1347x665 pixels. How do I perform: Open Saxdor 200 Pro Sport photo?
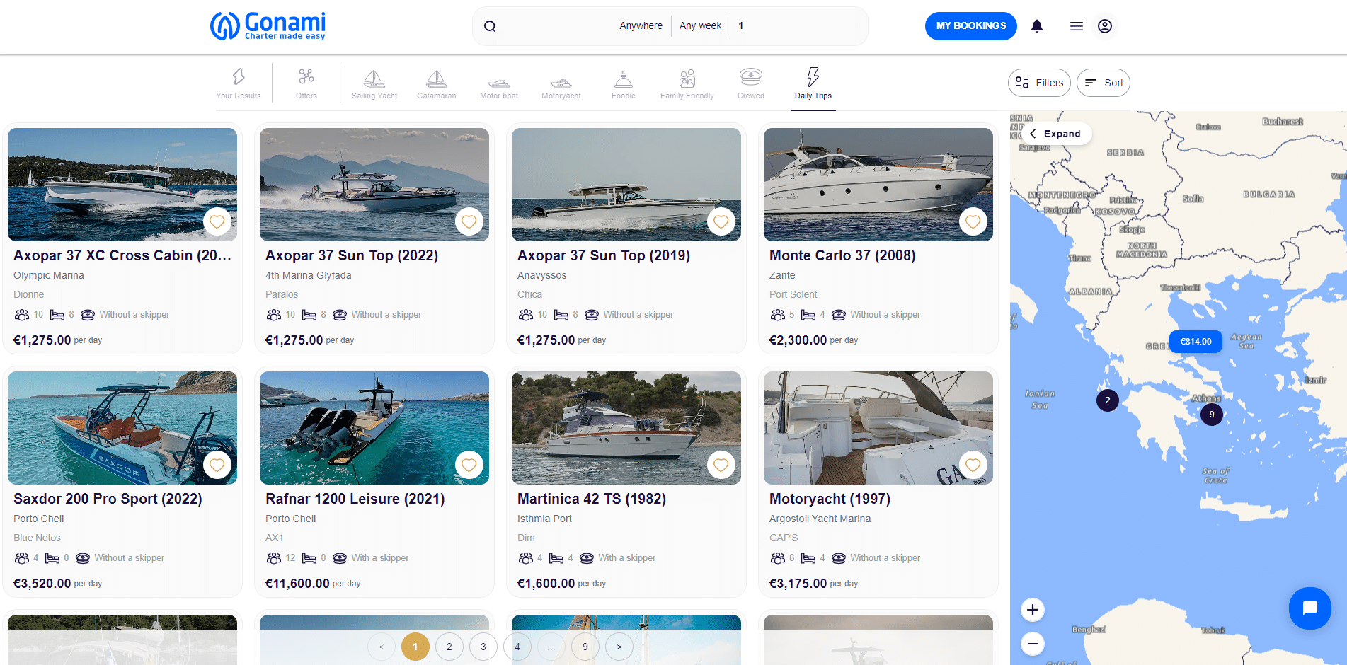(122, 428)
